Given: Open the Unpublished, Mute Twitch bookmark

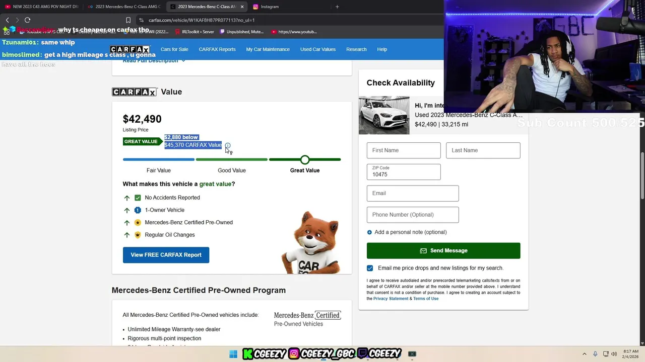Looking at the screenshot, I should [241, 32].
